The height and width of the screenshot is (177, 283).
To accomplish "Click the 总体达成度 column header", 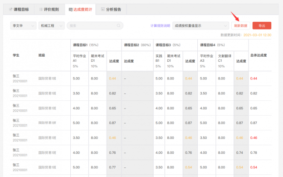I will [x=259, y=55].
